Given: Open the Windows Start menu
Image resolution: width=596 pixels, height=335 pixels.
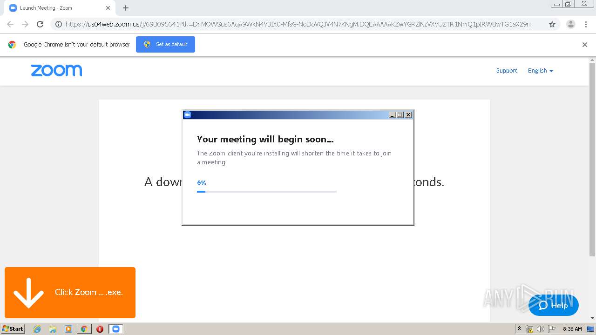Looking at the screenshot, I should click(13, 329).
